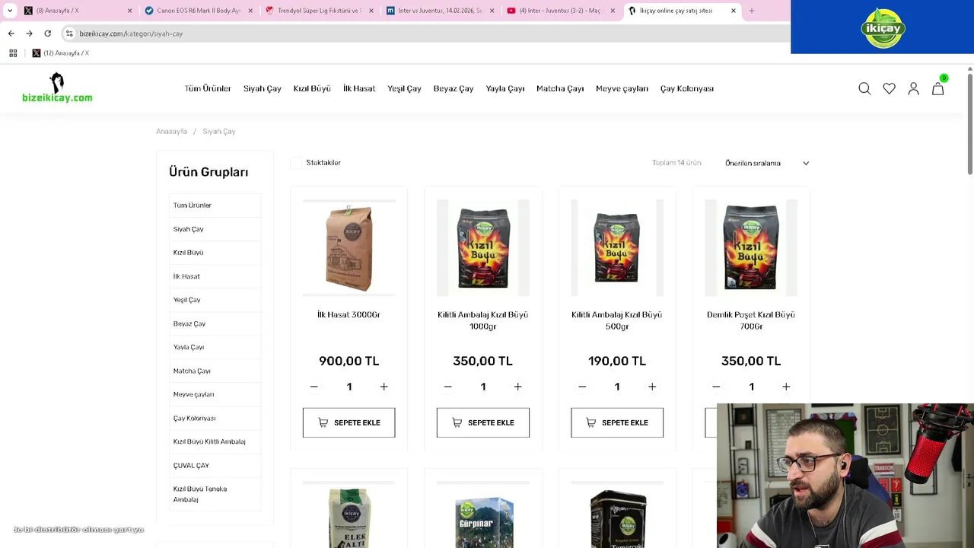The image size is (974, 548).
Task: Open the search magnifier icon
Action: (x=864, y=89)
